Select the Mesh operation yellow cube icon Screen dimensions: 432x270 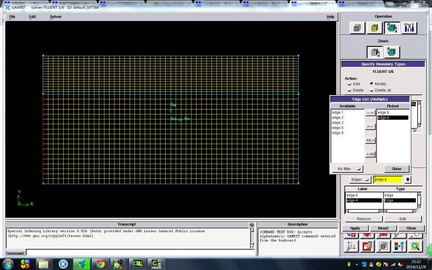point(374,28)
